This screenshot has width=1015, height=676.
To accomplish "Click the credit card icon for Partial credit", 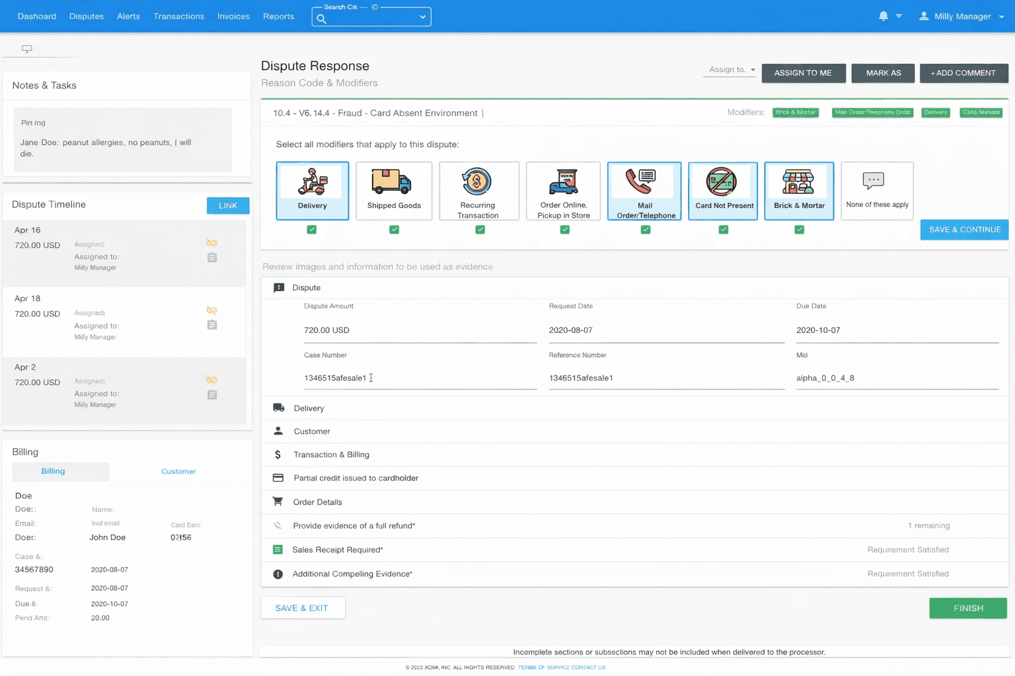I will pyautogui.click(x=278, y=478).
